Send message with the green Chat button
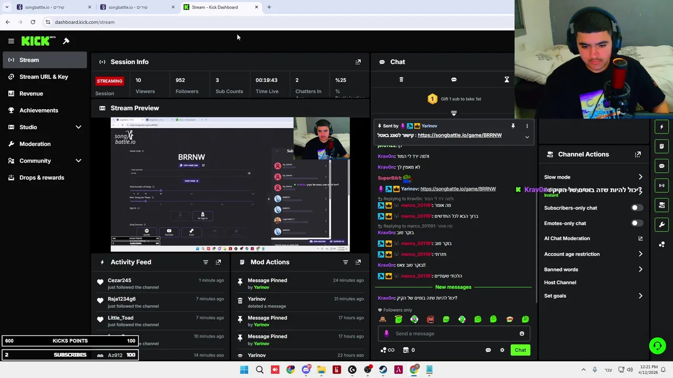 coord(520,350)
